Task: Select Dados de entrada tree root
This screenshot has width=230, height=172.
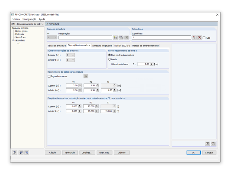Action: point(20,28)
